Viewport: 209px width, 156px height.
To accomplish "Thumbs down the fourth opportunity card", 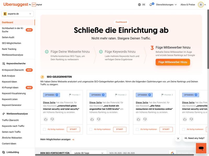I will click(191, 119).
